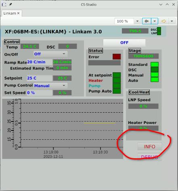
Task: Click the Setpoint 25 C input field
Action: (x=40, y=78)
